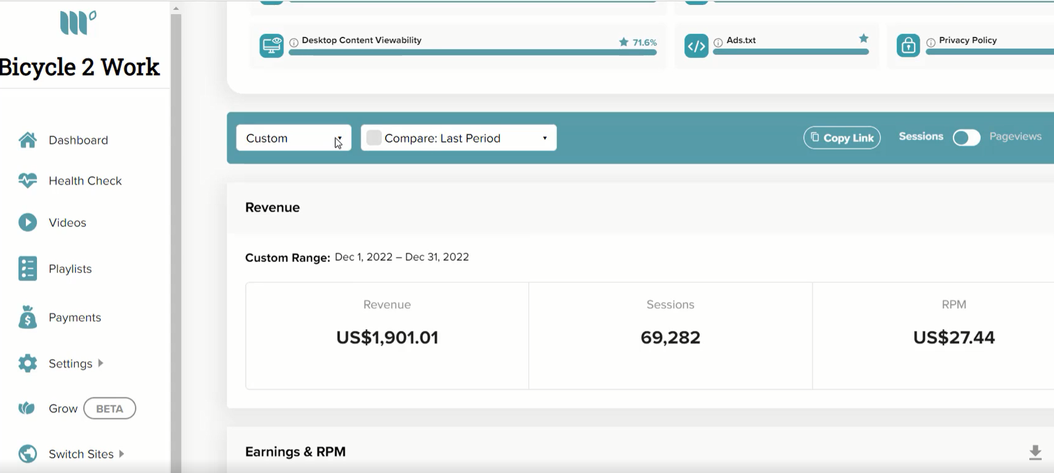The image size is (1054, 473).
Task: Click the Mediavine logo
Action: click(78, 23)
